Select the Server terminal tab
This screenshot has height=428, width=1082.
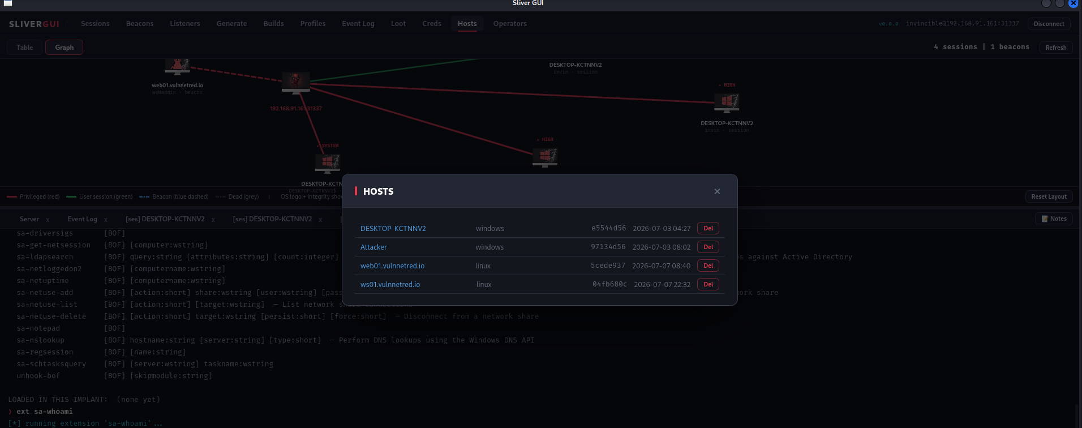click(x=29, y=219)
